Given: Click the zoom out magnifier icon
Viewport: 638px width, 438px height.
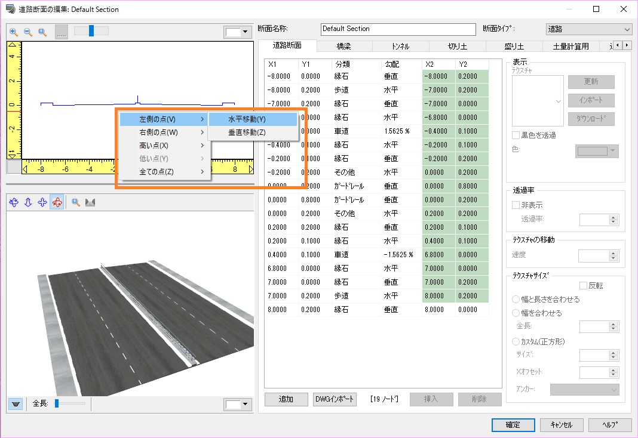Looking at the screenshot, I should (x=28, y=32).
